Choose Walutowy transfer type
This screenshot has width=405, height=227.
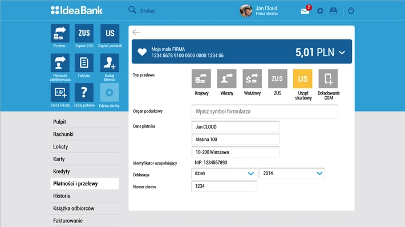point(252,79)
